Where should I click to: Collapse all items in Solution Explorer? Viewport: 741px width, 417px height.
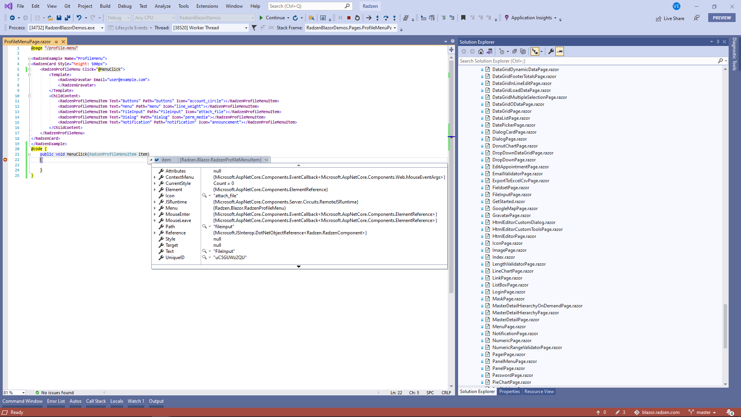pyautogui.click(x=514, y=51)
